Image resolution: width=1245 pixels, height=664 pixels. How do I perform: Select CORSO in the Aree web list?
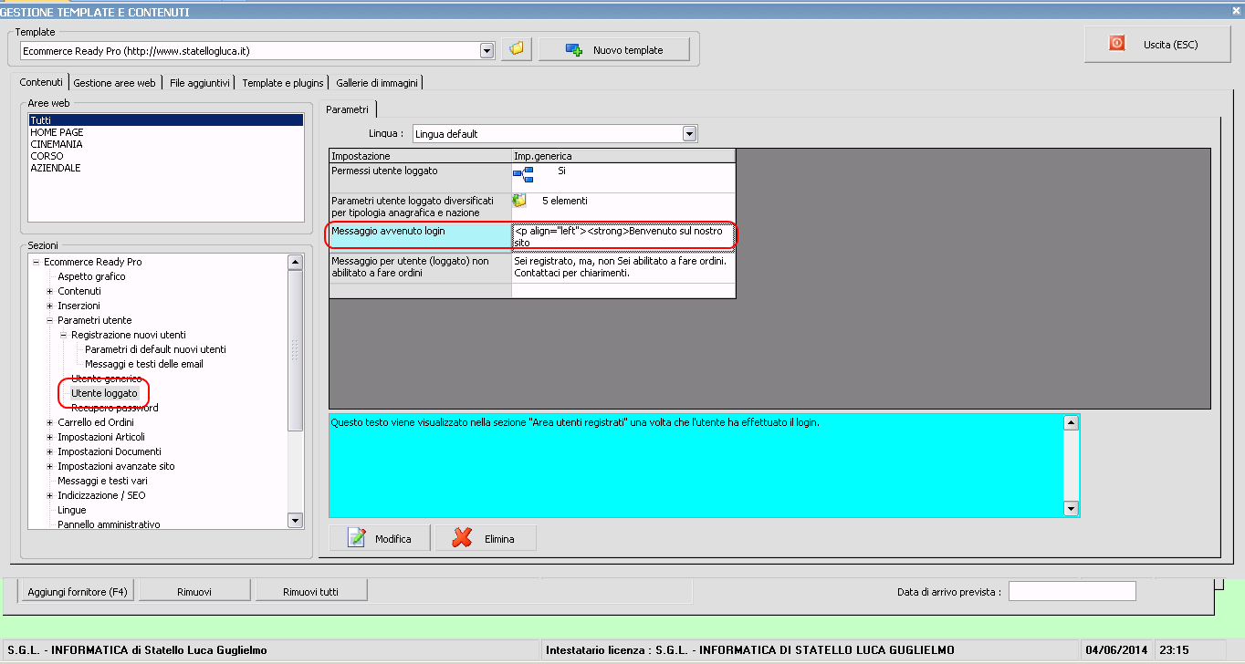pos(165,156)
